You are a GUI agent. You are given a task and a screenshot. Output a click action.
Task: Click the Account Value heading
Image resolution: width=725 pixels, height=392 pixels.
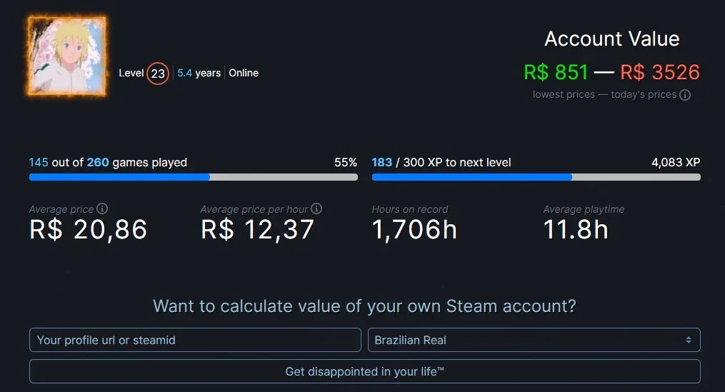(612, 39)
